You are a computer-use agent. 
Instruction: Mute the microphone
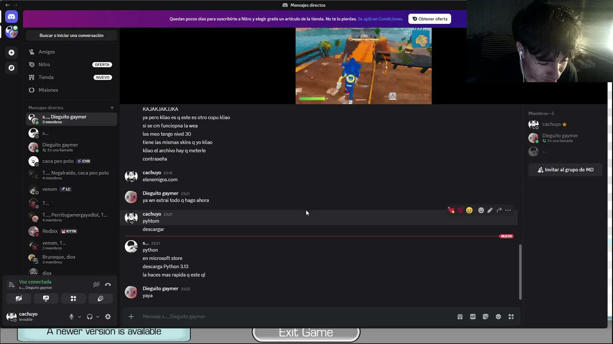[71, 317]
